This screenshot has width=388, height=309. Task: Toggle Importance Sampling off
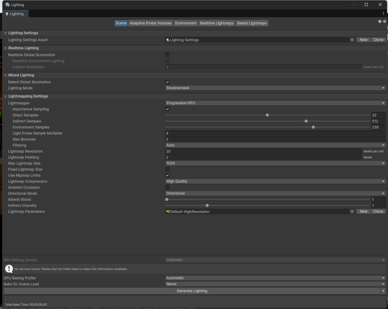167,109
